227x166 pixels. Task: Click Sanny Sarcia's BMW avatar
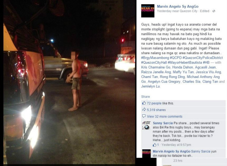[x=146, y=125]
